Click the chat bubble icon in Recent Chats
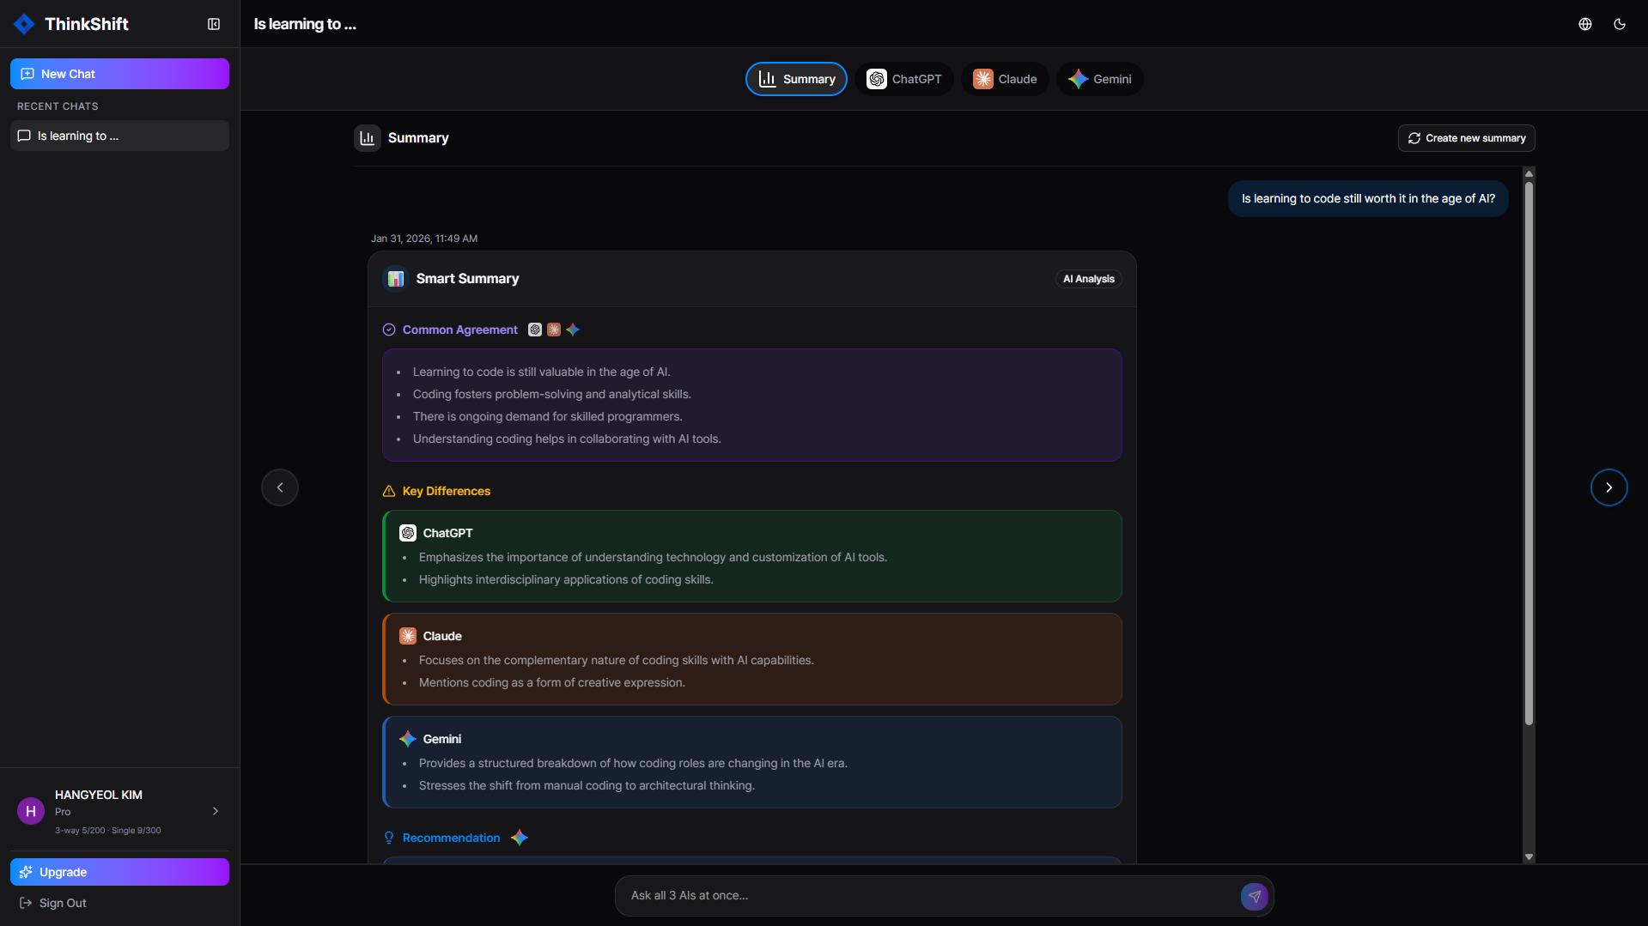 pyautogui.click(x=25, y=135)
